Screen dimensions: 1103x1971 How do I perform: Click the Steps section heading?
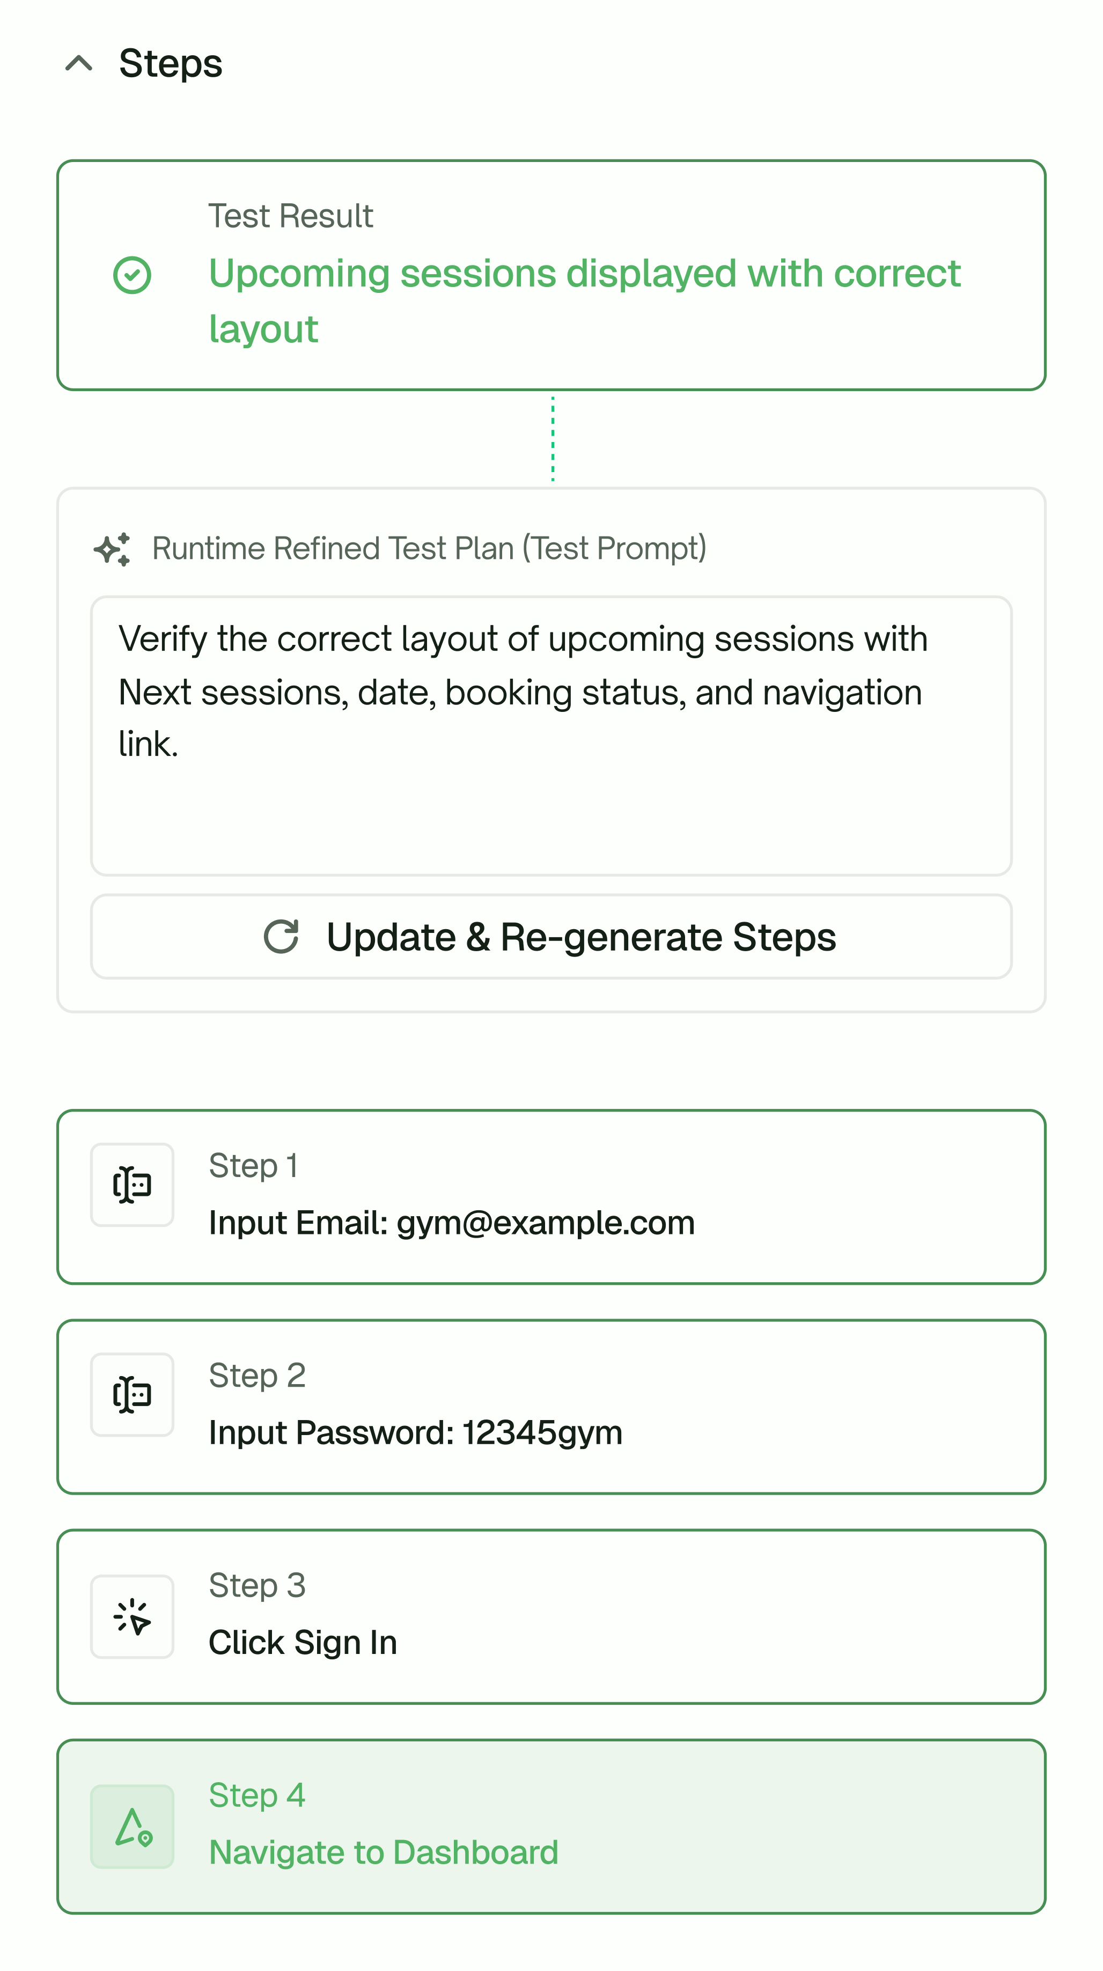(171, 63)
